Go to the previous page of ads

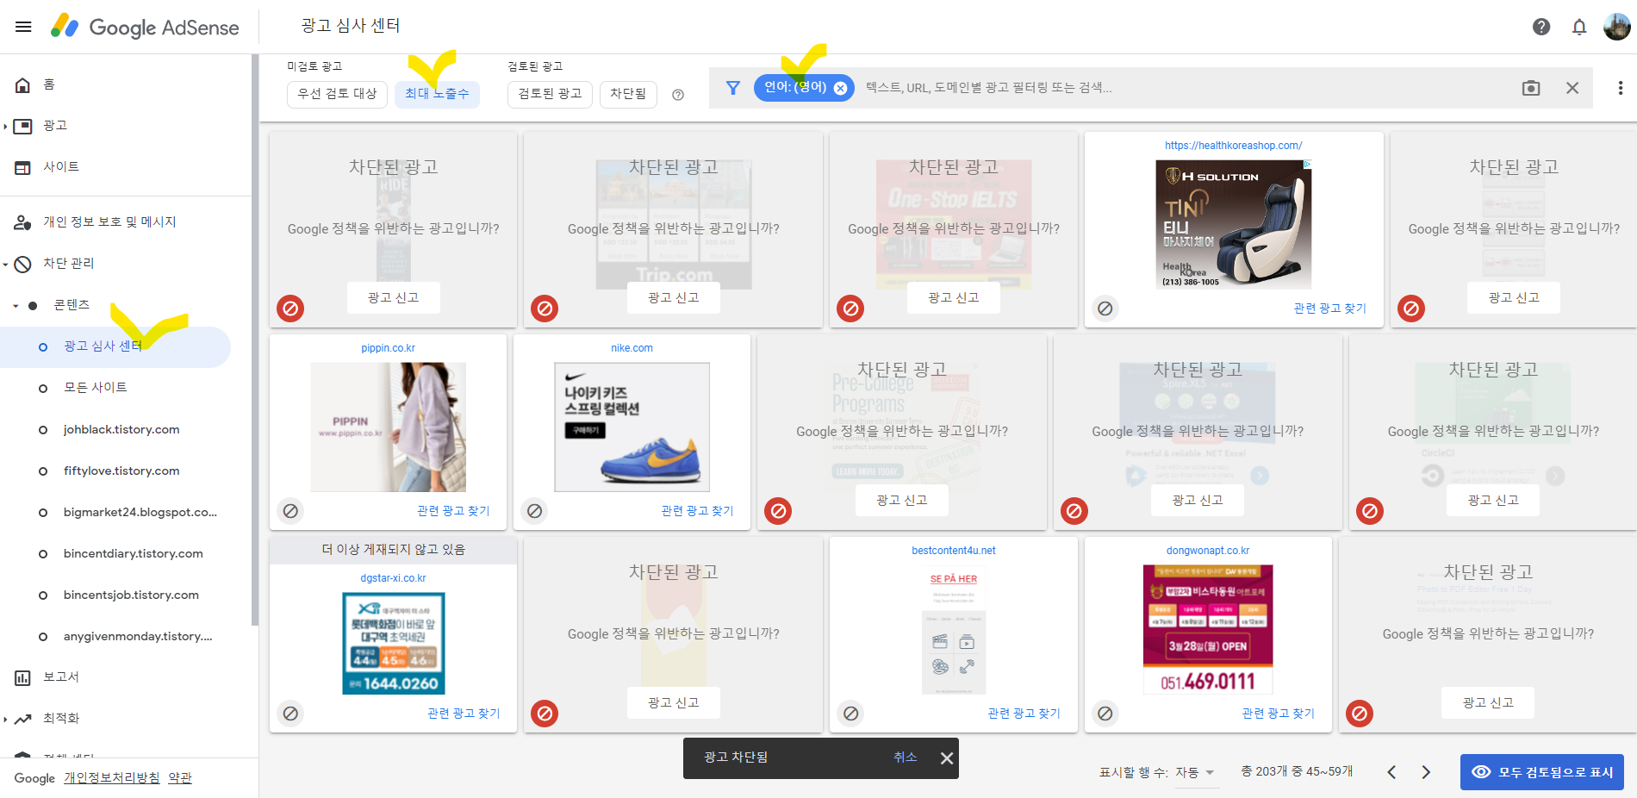tap(1391, 772)
